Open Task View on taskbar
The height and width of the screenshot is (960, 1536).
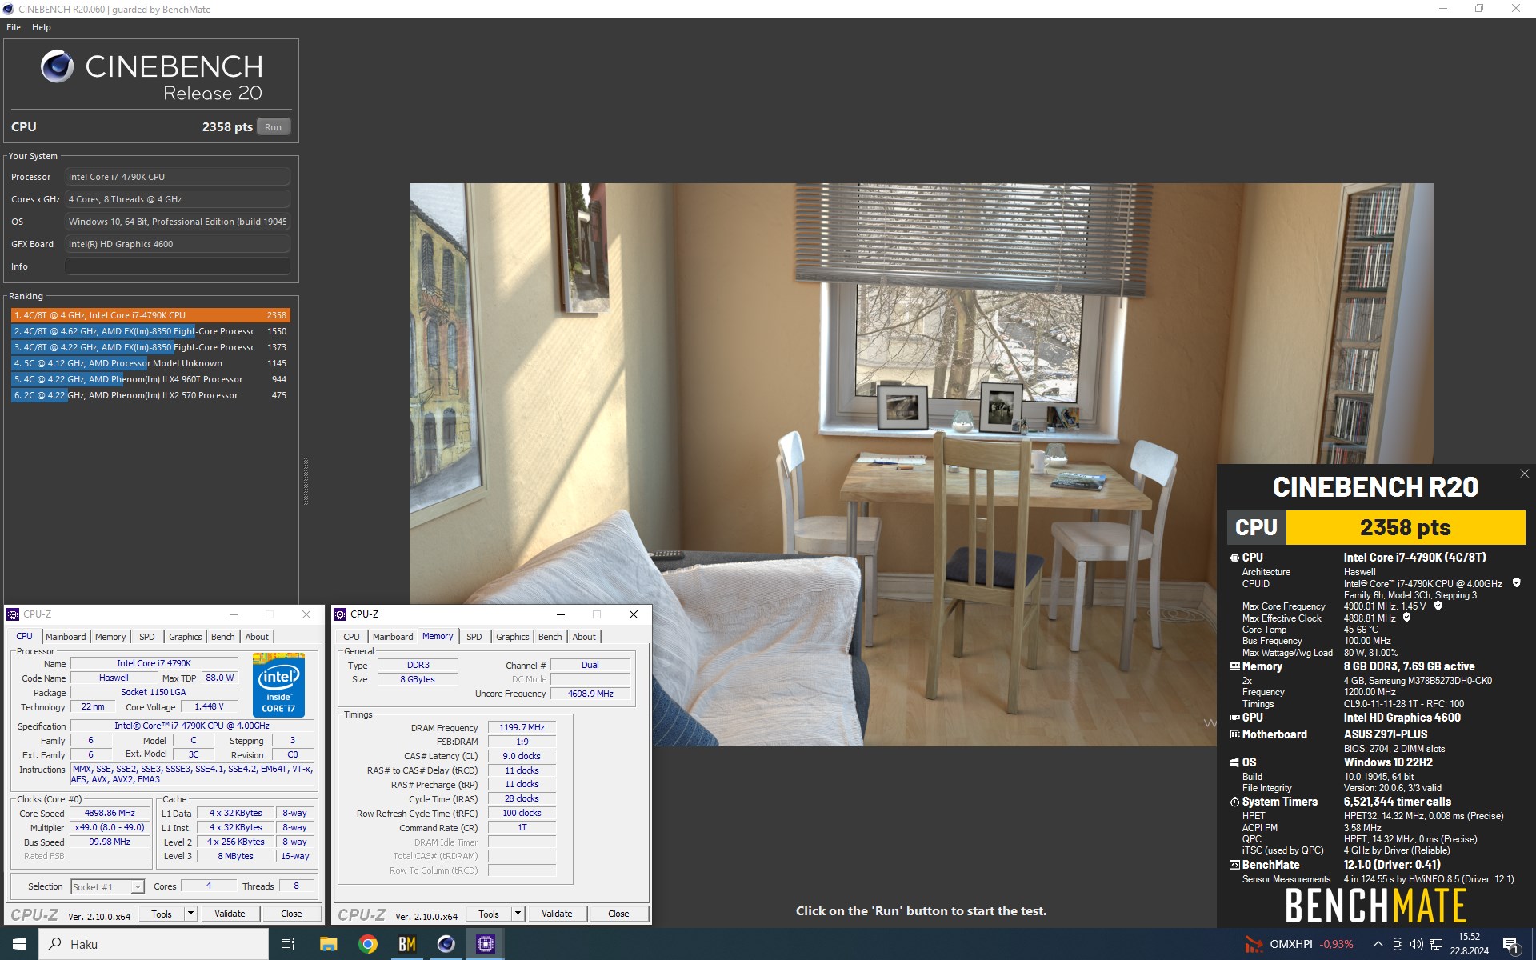tap(288, 944)
